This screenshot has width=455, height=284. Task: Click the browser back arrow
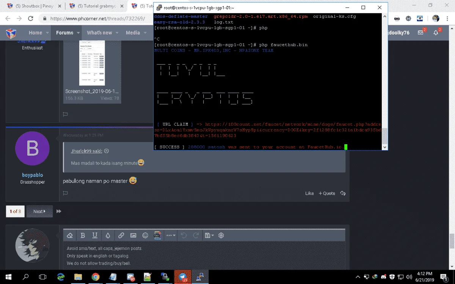[7, 18]
